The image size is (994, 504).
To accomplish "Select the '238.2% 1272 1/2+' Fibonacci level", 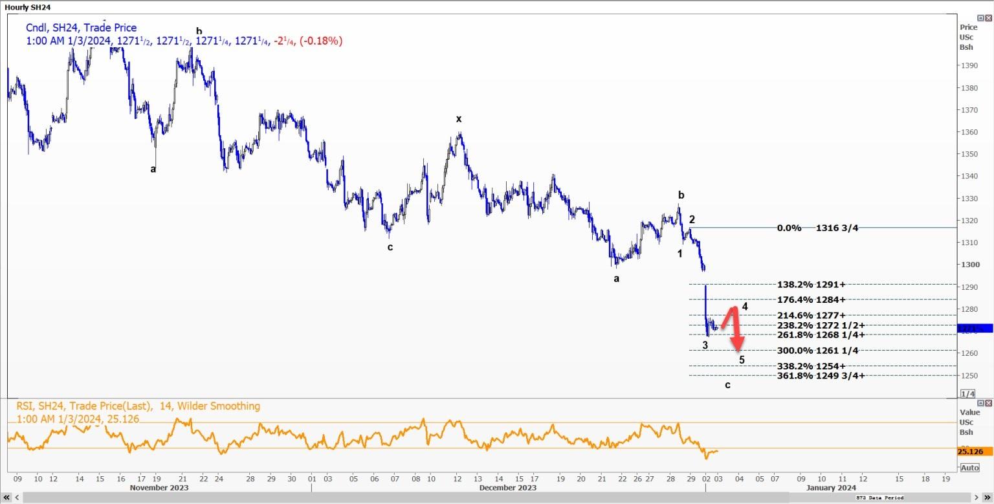I will pyautogui.click(x=821, y=325).
